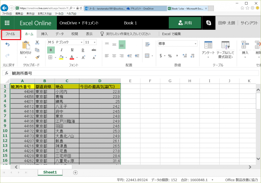
Task: Click the Paste clipboard icon
Action: click(26, 45)
